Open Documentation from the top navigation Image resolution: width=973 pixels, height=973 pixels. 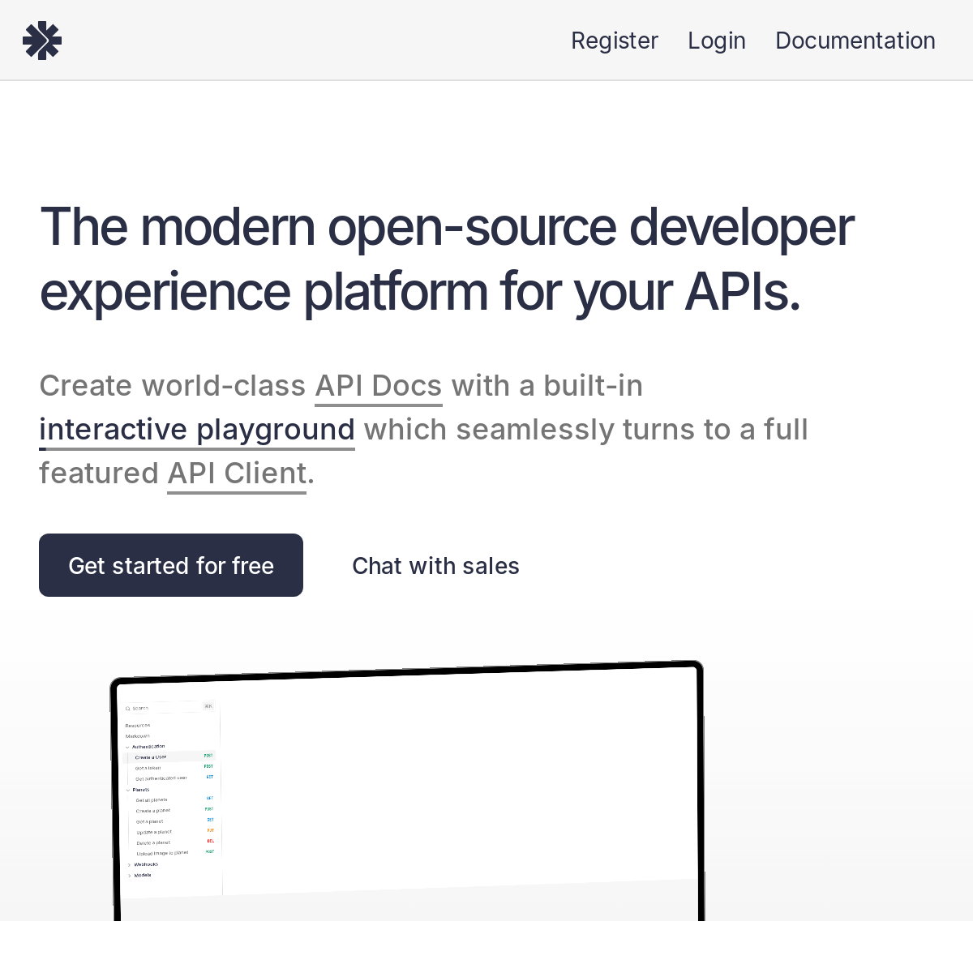pos(855,41)
